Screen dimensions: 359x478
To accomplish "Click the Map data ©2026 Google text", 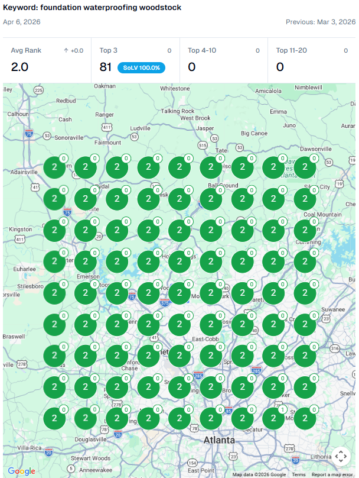I will tap(259, 474).
